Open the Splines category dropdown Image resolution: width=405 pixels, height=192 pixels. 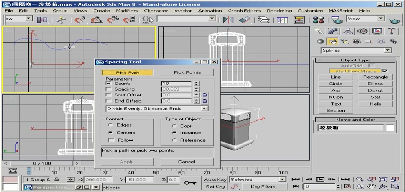tap(356, 50)
